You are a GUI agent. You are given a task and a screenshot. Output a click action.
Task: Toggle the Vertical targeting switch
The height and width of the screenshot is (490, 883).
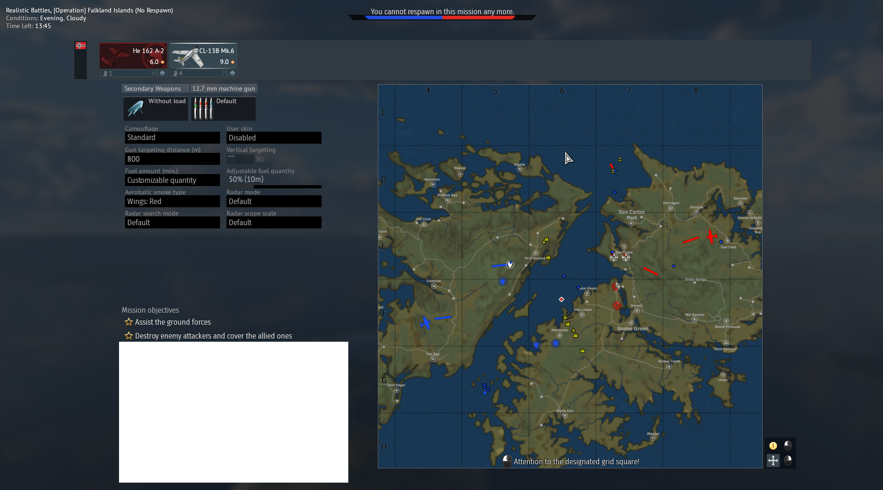click(x=240, y=159)
